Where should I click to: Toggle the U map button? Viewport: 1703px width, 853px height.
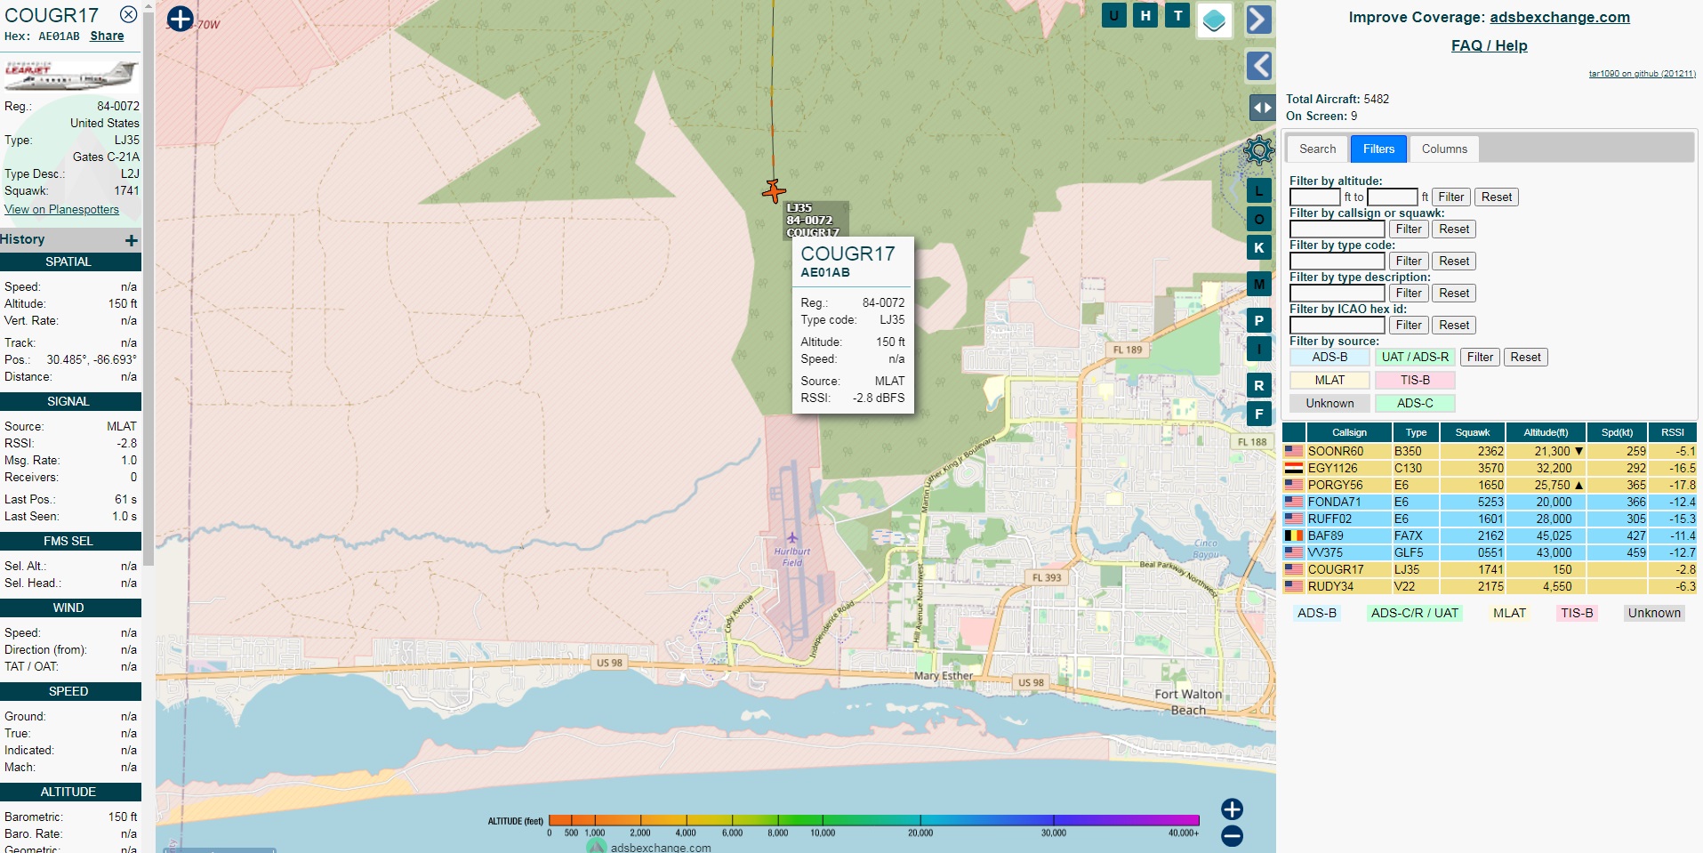click(1113, 15)
